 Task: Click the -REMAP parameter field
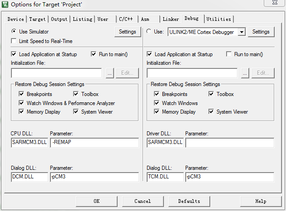(94, 143)
